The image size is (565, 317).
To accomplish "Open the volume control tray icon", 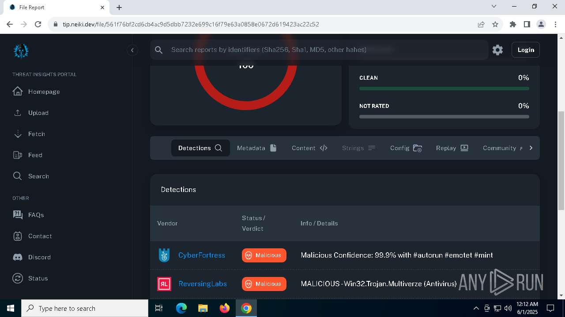I will 508,308.
